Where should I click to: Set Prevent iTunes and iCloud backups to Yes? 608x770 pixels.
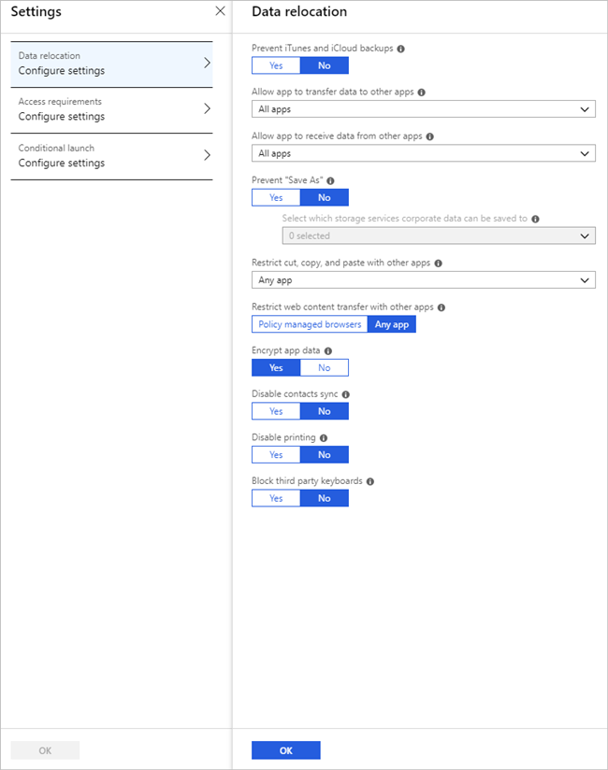coord(276,65)
